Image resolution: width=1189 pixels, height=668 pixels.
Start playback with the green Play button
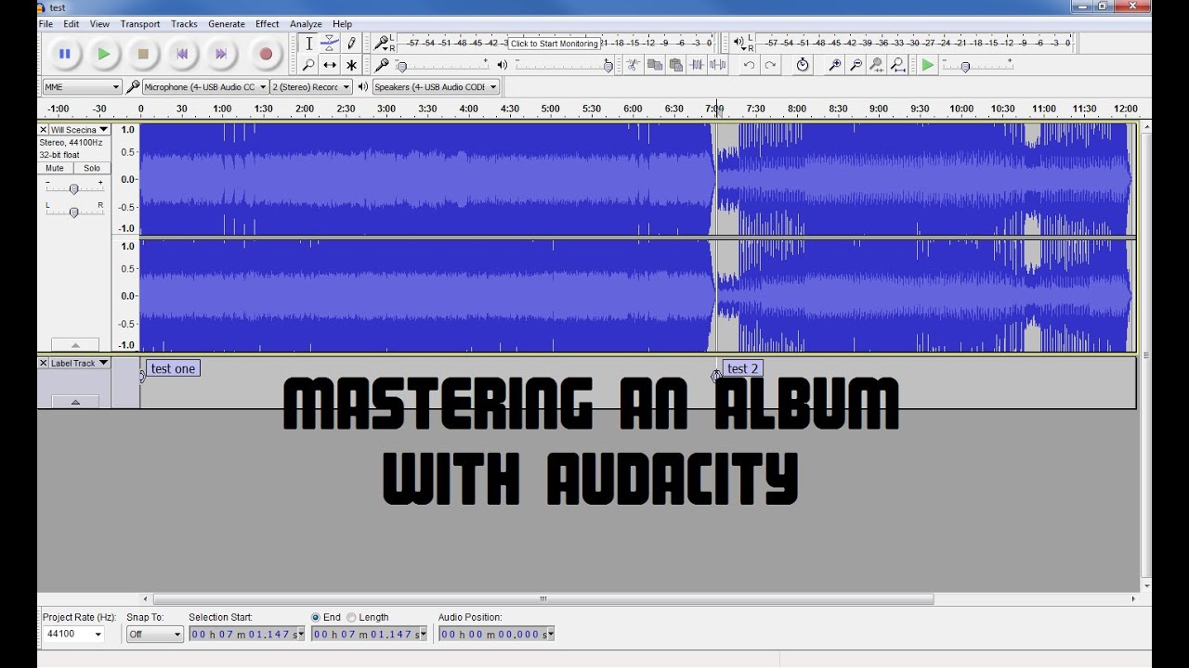click(103, 54)
